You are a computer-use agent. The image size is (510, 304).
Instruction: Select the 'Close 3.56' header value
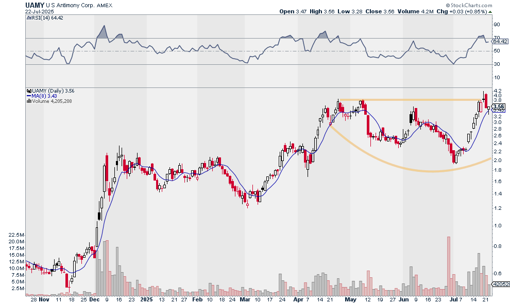[380, 11]
